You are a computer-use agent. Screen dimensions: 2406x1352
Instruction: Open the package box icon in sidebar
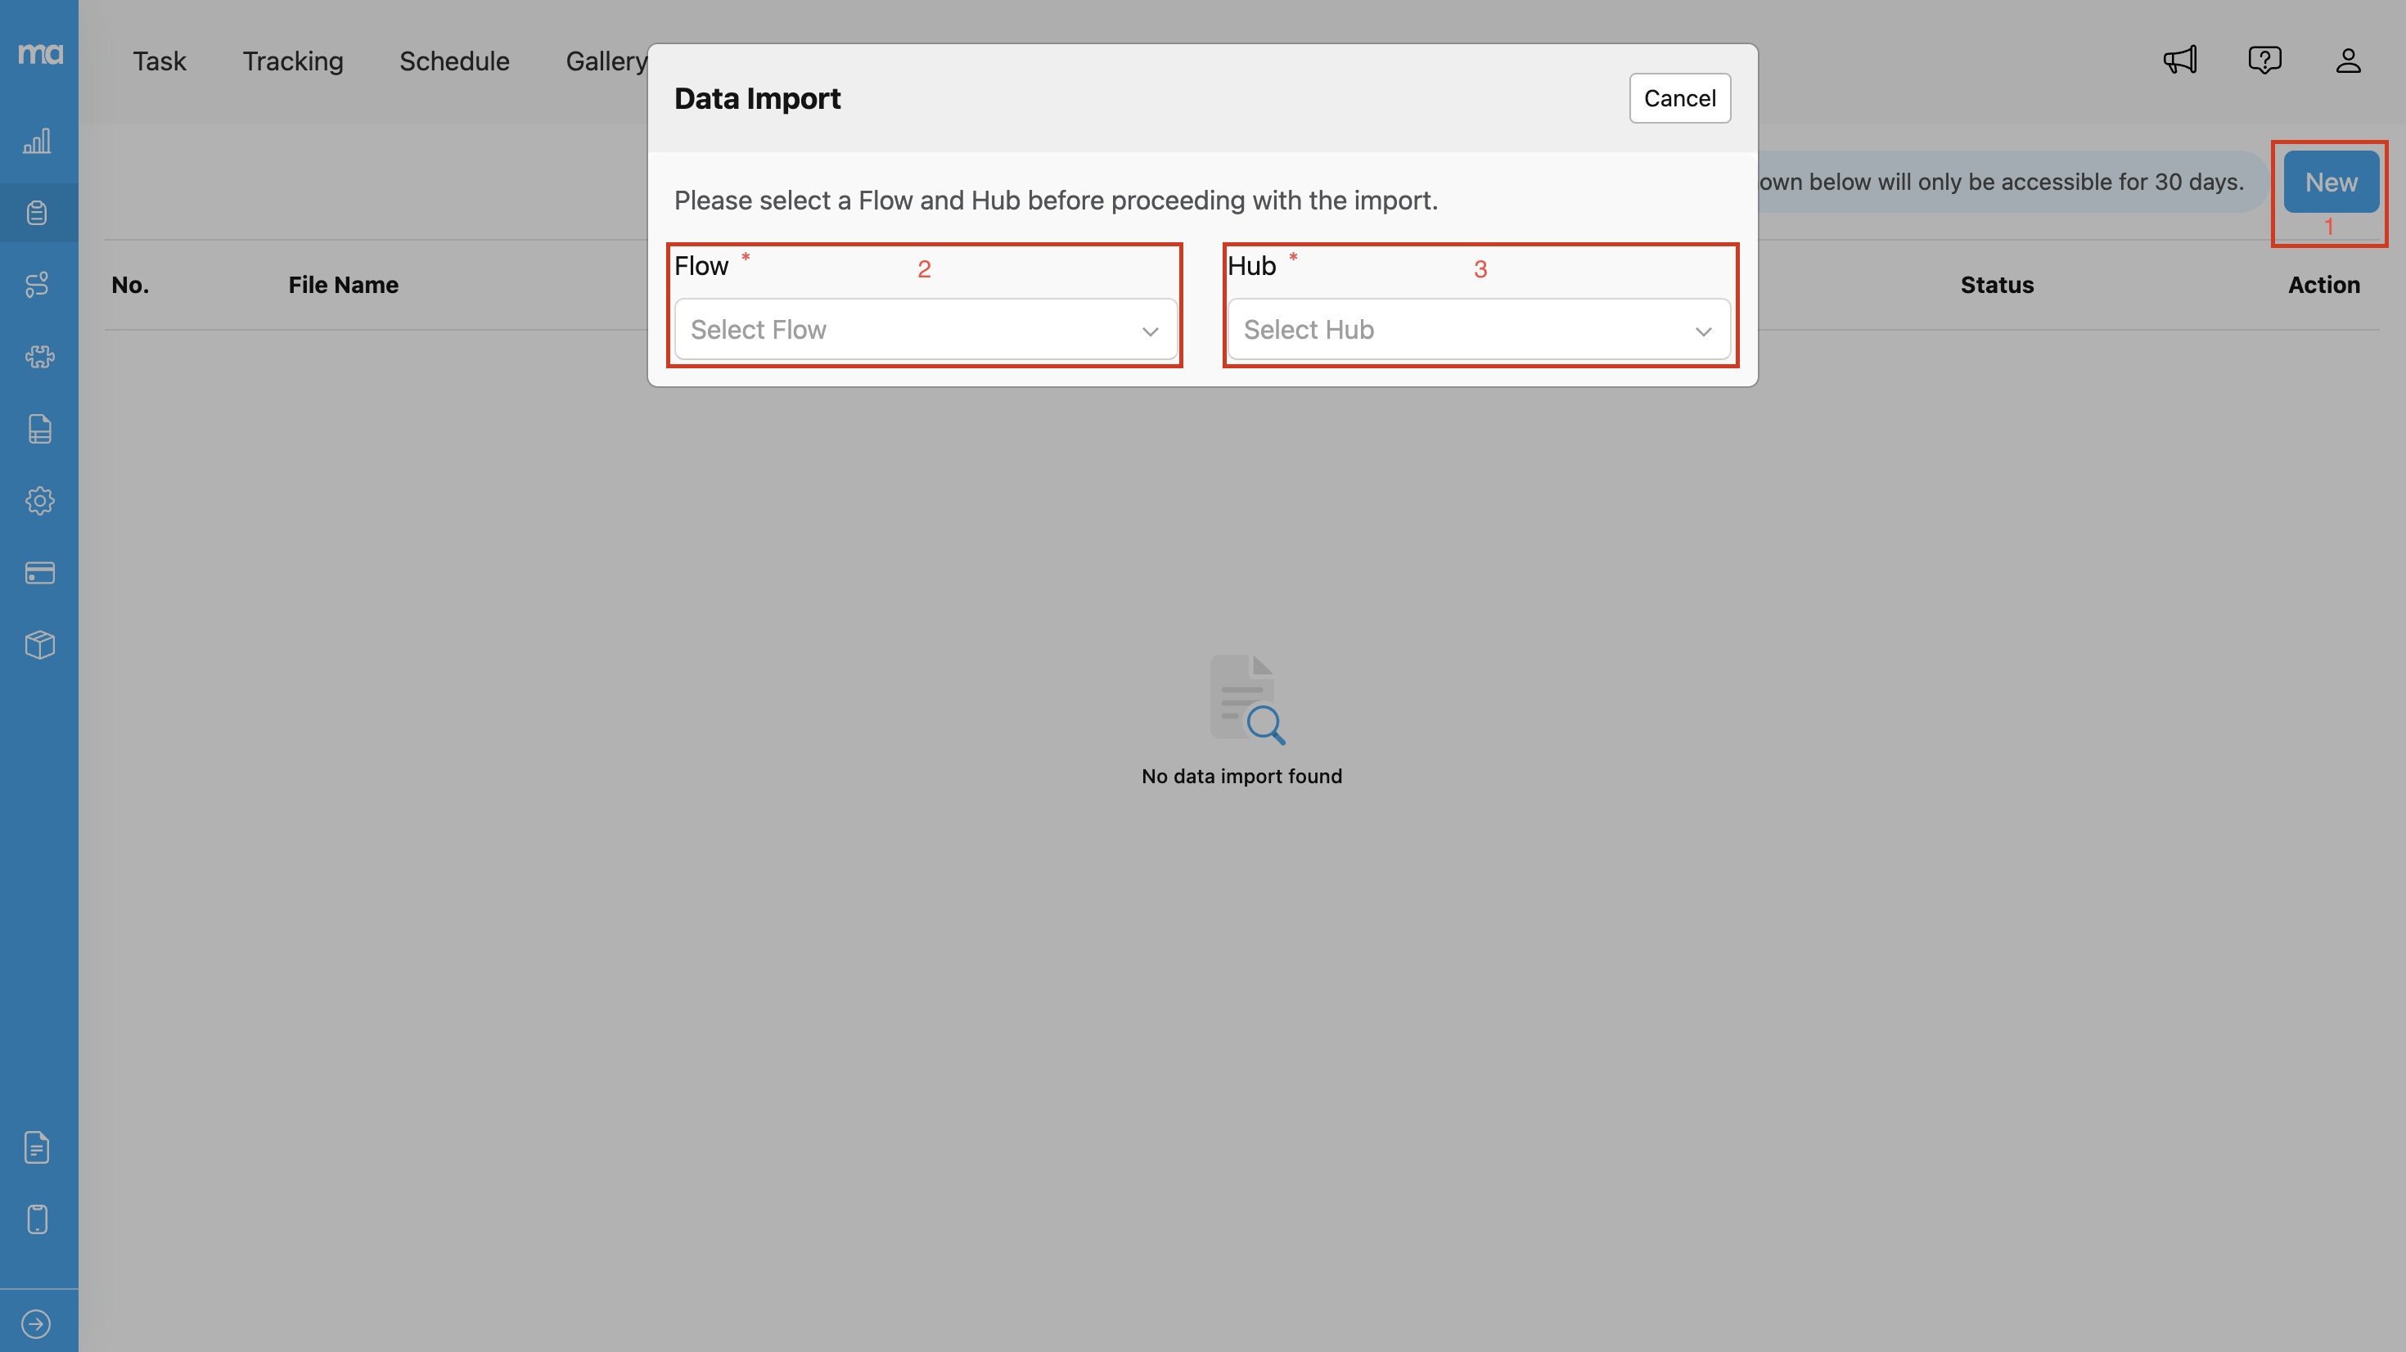[39, 644]
